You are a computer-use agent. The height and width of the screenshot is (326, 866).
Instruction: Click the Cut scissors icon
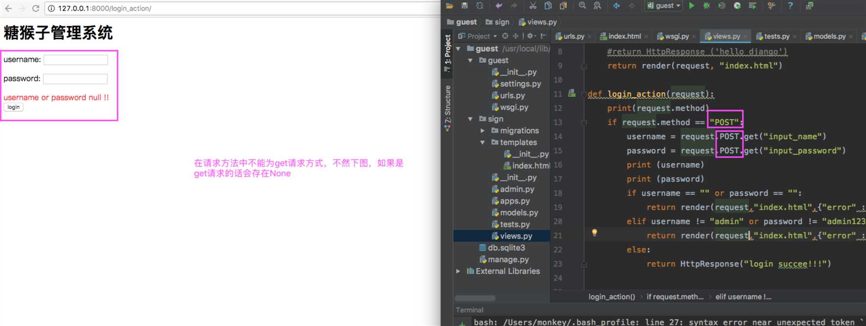tap(533, 6)
